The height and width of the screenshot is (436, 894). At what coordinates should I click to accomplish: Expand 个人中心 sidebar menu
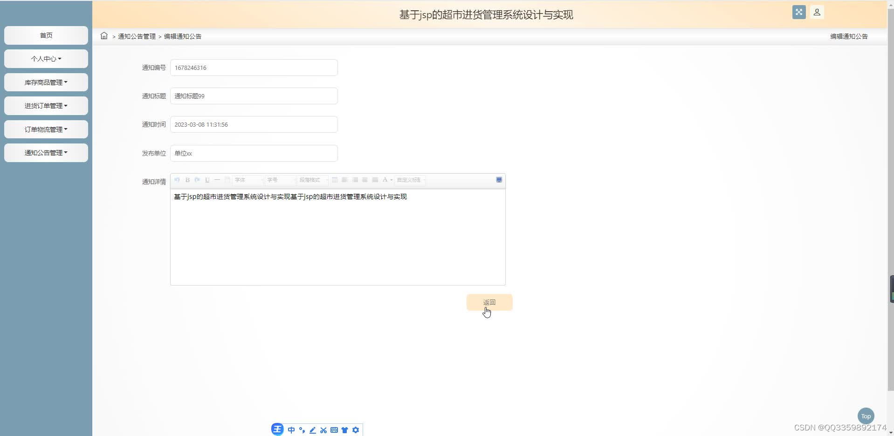(x=46, y=59)
